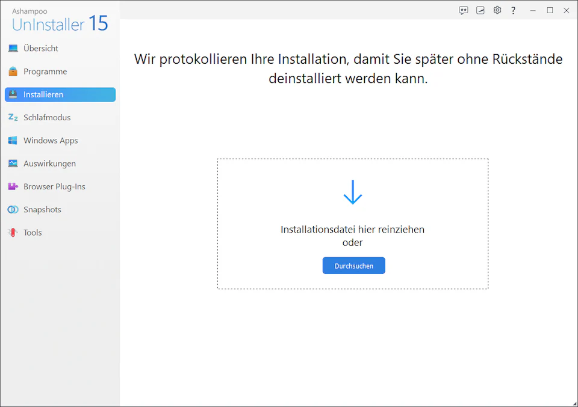
Task: Go to Snapshots
Action: (60, 209)
